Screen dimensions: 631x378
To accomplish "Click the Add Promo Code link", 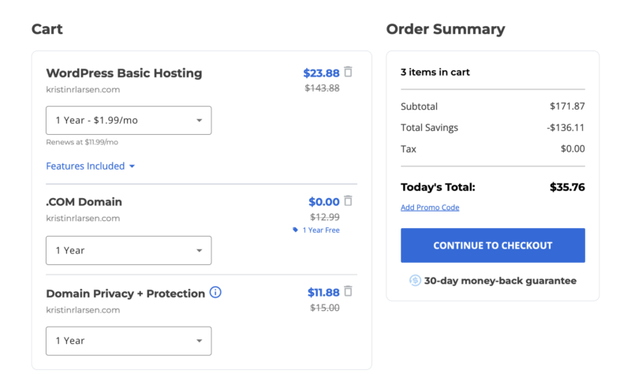I will point(430,208).
